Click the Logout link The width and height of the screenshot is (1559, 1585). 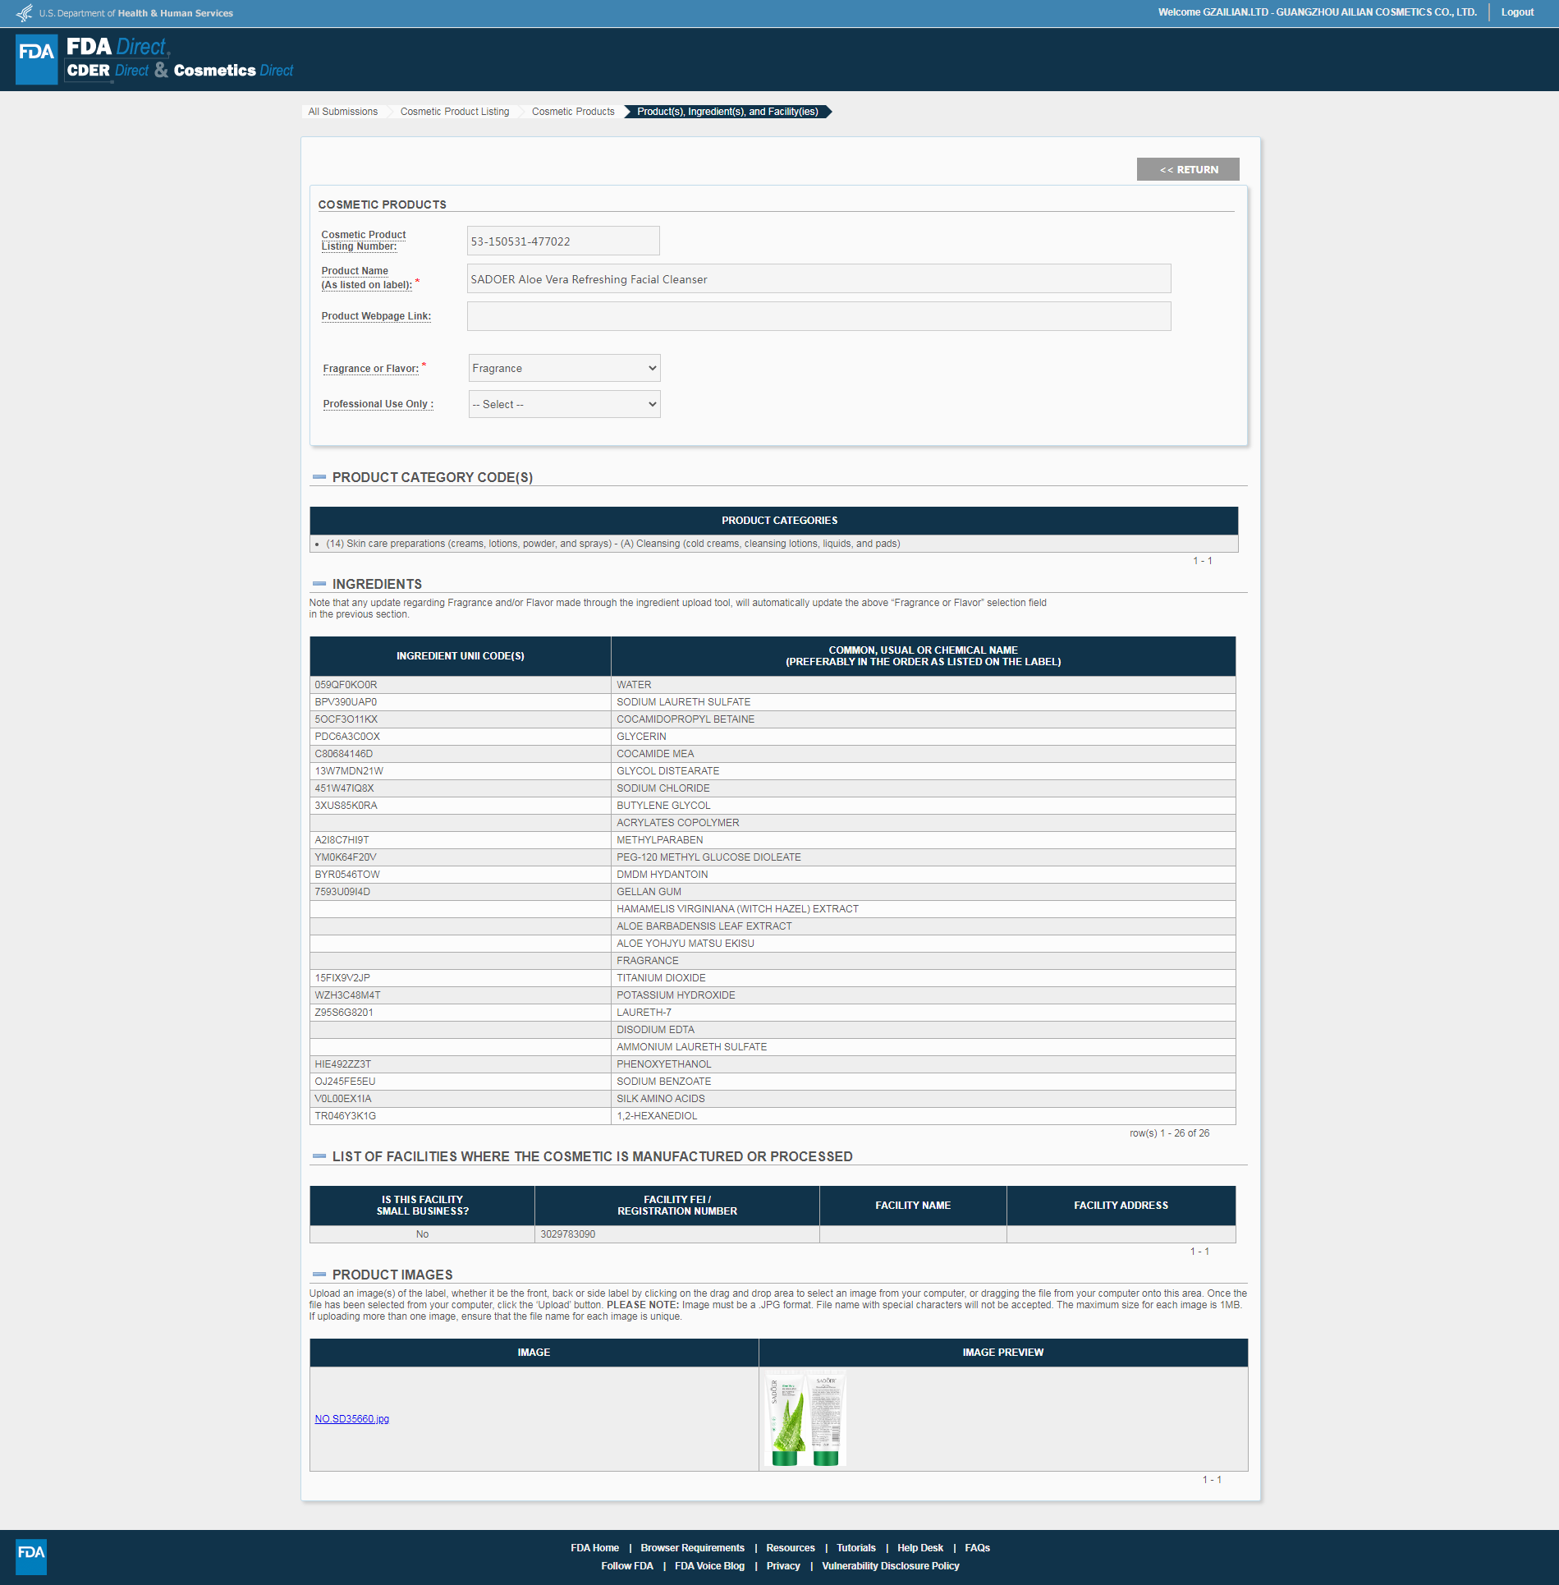1517,12
